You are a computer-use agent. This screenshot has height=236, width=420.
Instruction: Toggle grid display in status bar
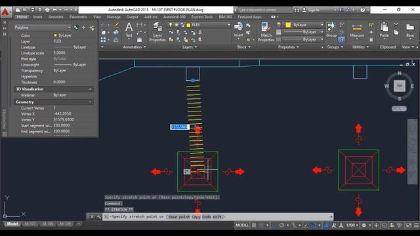[254, 226]
